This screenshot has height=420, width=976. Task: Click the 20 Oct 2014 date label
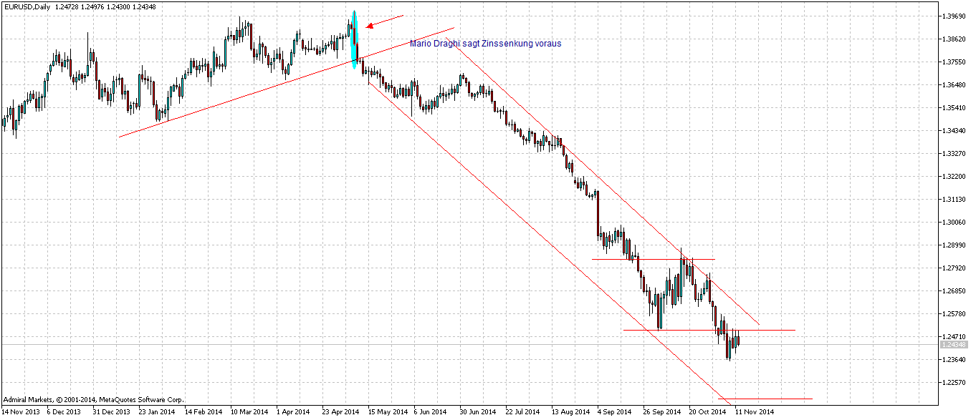[x=708, y=412]
